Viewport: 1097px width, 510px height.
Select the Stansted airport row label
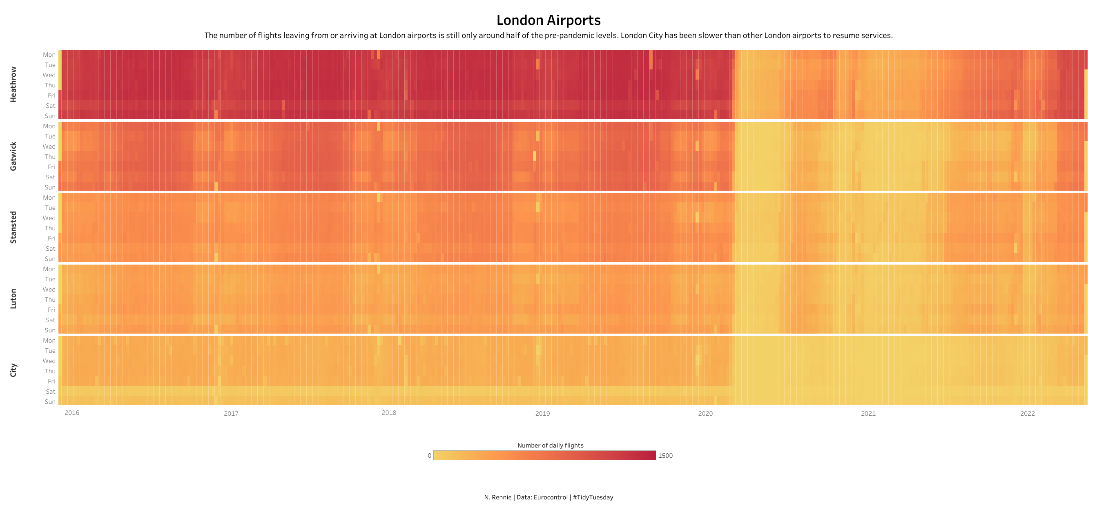click(x=13, y=227)
